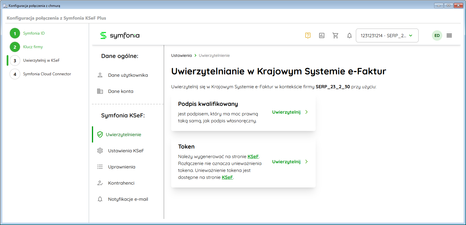Show notifications via the bell icon

(349, 35)
